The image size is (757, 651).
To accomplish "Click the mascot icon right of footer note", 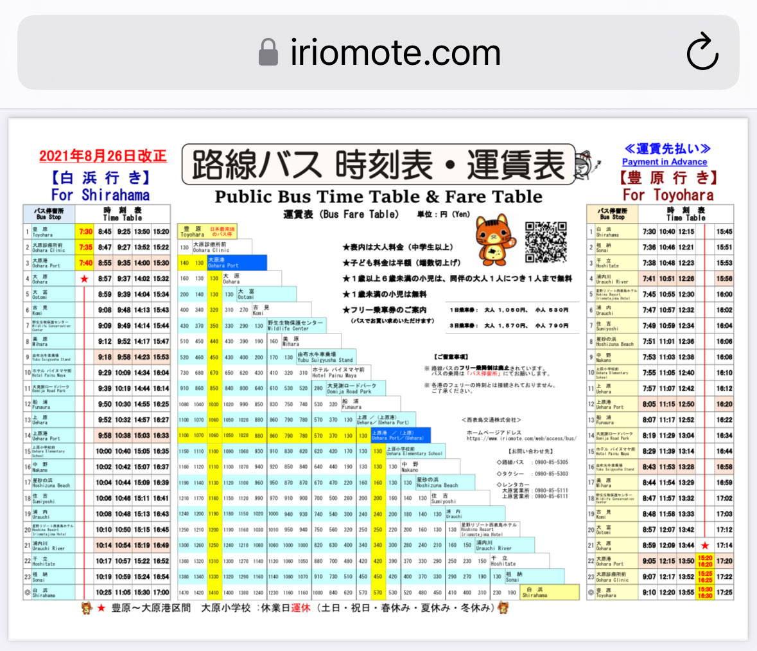I will click(504, 607).
